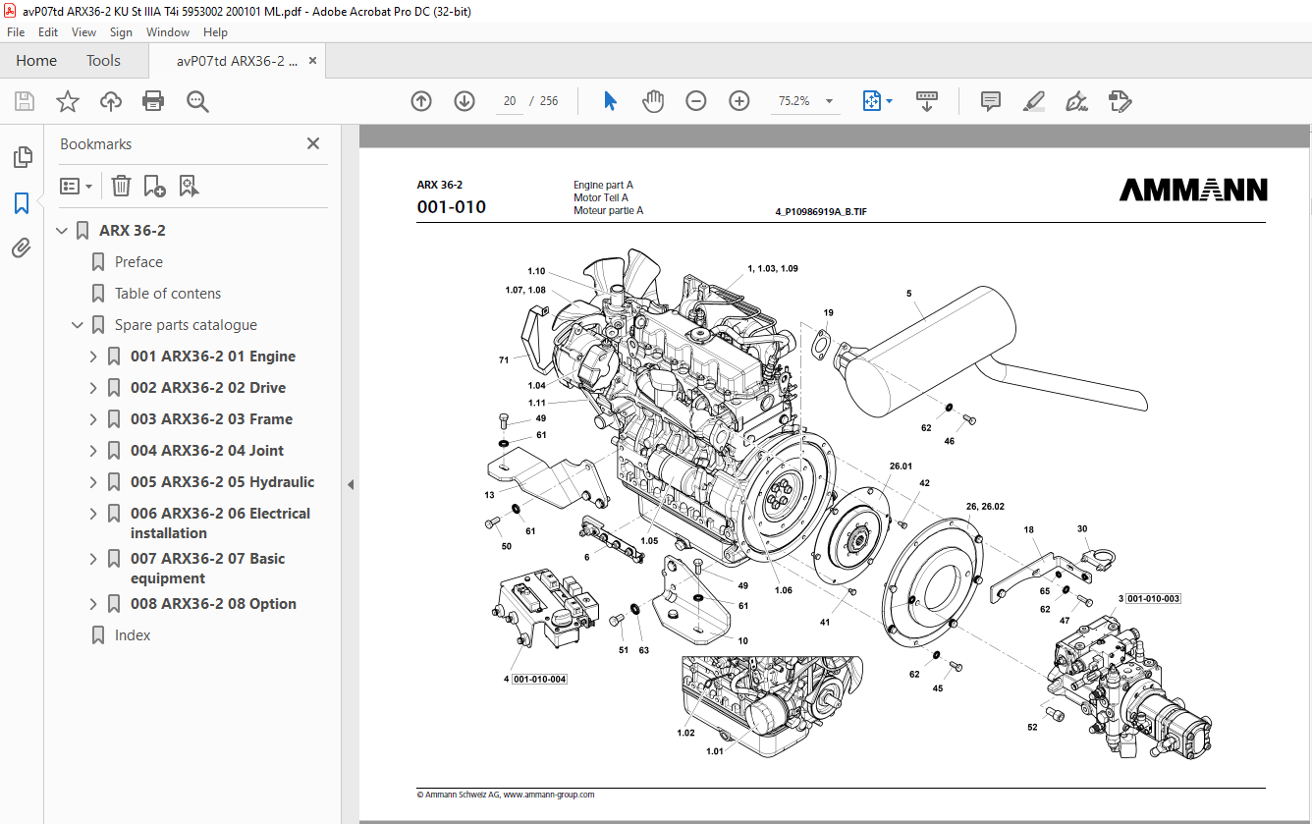Bookmark this file with the star icon

coord(68,101)
